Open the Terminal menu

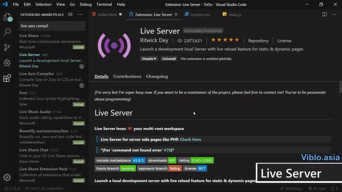104,4
